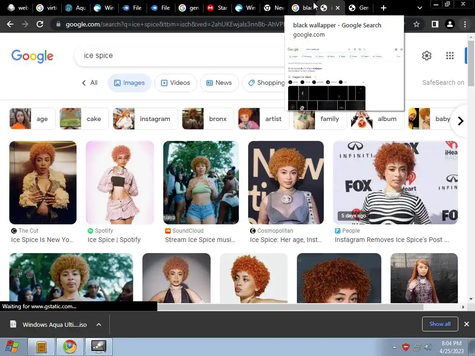Select the 'album' suggestion chip
Viewport: 475px width, 356px height.
(378, 119)
